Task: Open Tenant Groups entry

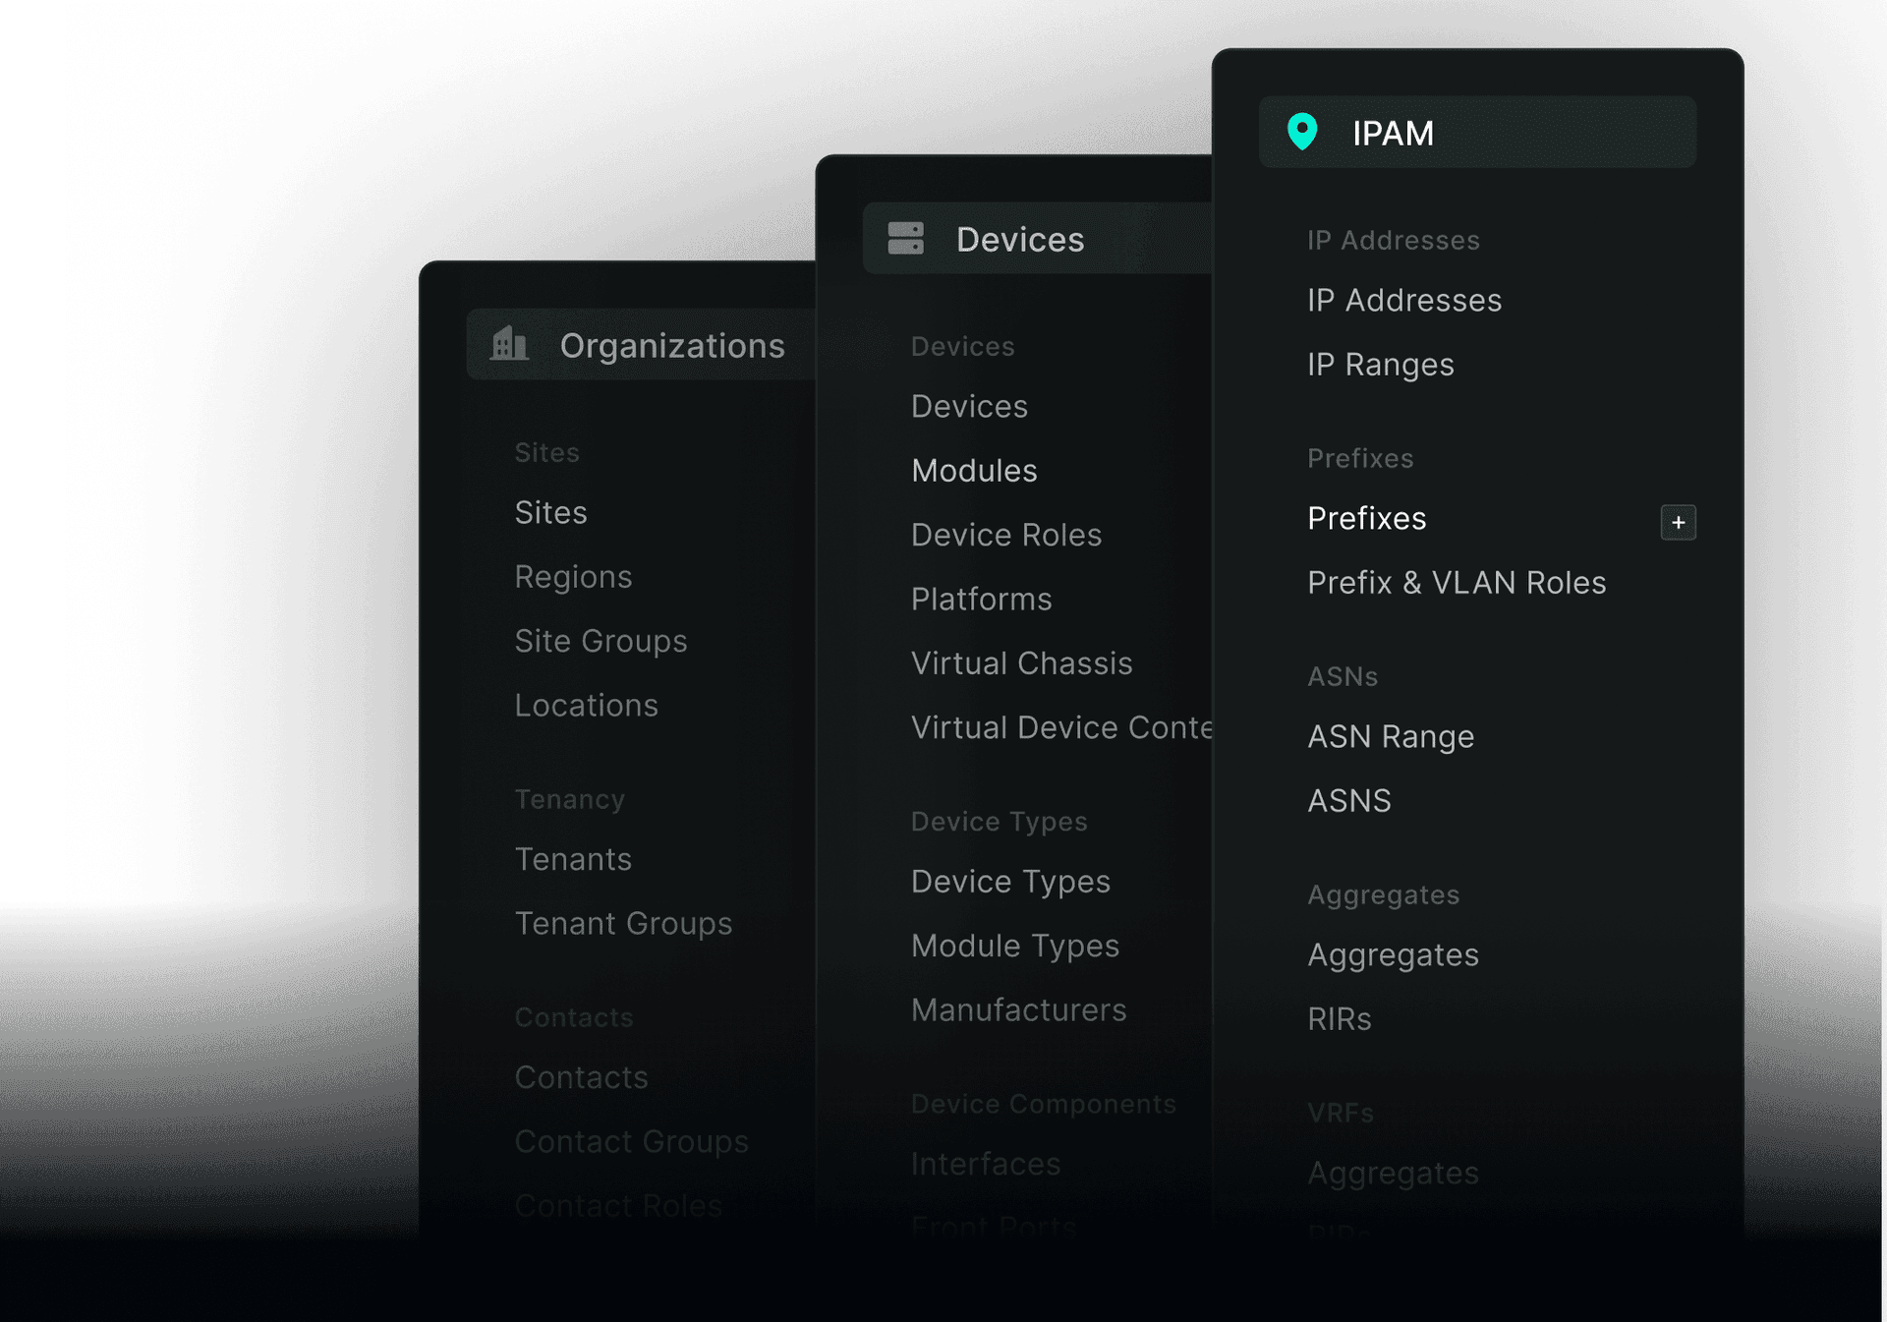Action: pos(623,924)
